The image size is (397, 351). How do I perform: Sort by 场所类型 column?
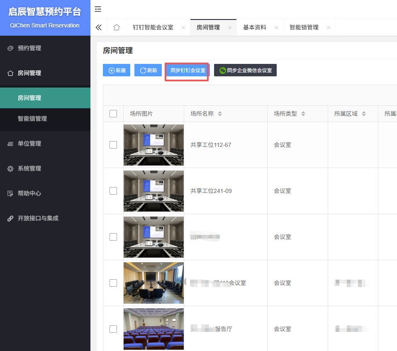coord(303,114)
